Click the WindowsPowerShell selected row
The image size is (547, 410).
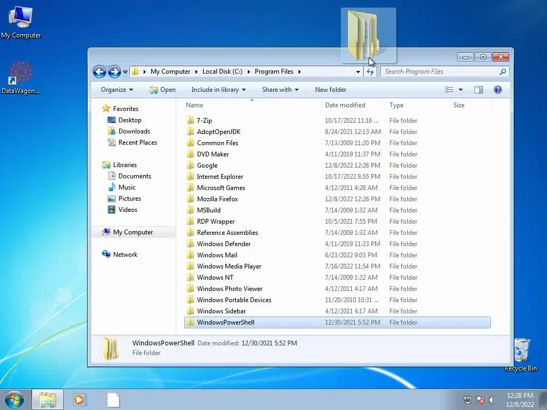click(338, 322)
